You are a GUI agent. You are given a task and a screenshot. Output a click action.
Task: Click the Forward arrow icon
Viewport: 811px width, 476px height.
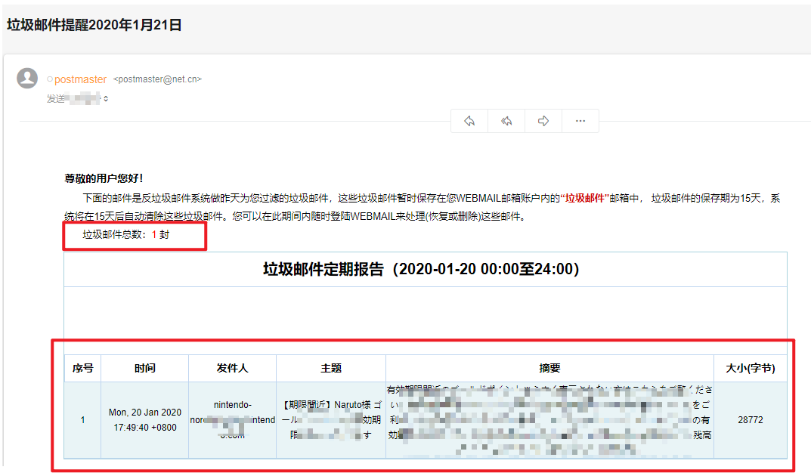[x=543, y=121]
